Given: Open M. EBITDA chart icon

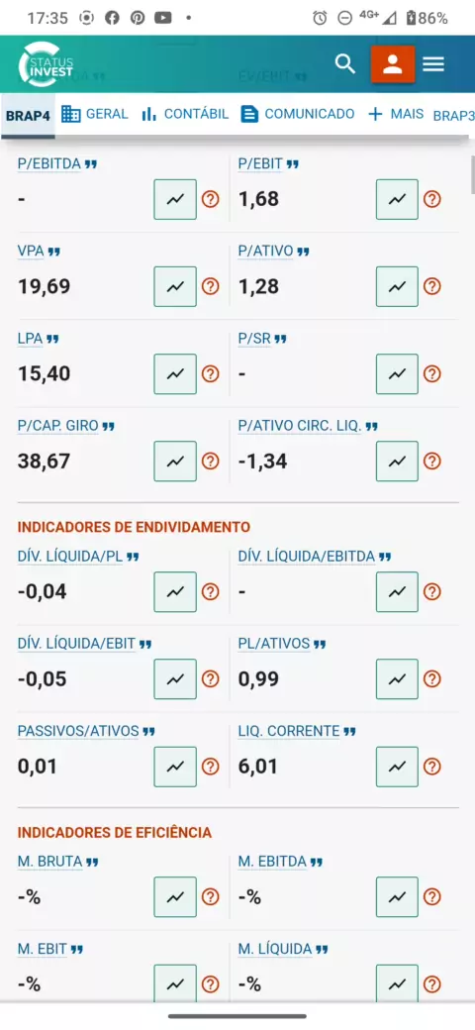Looking at the screenshot, I should pyautogui.click(x=397, y=896).
